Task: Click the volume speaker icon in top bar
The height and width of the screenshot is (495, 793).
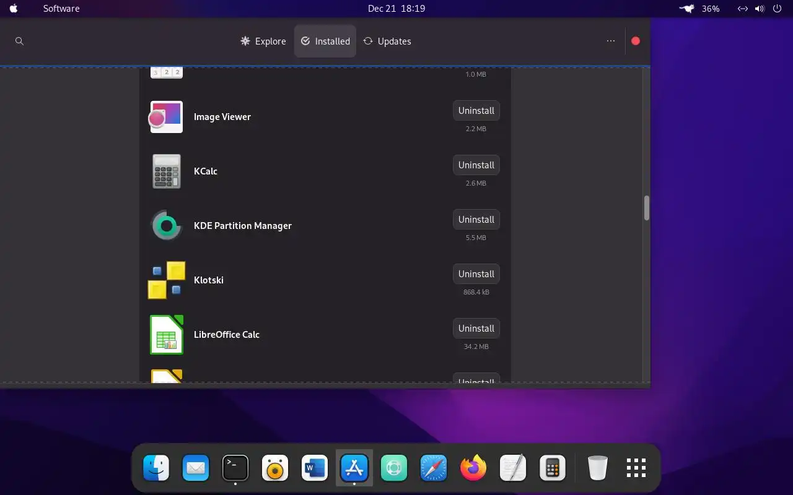Action: [x=760, y=9]
